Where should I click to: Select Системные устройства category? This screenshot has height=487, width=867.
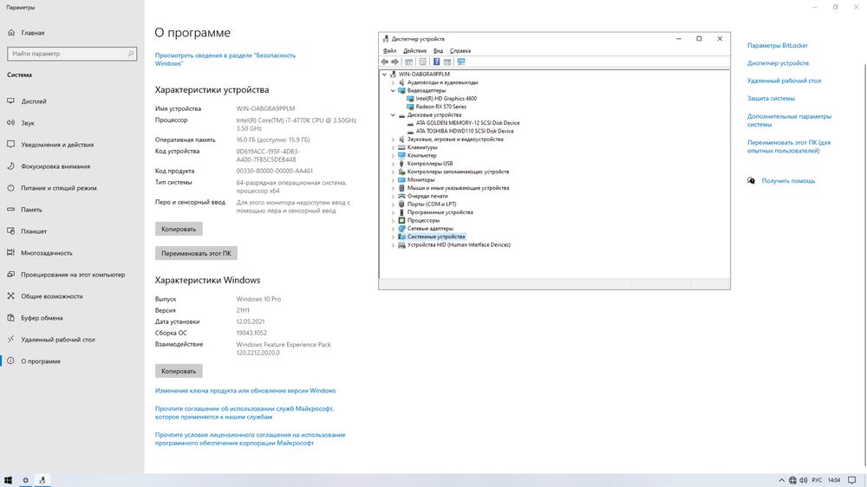pos(436,237)
